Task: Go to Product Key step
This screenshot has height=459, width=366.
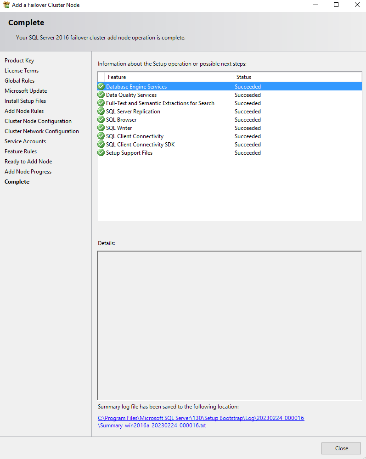Action: [x=19, y=61]
